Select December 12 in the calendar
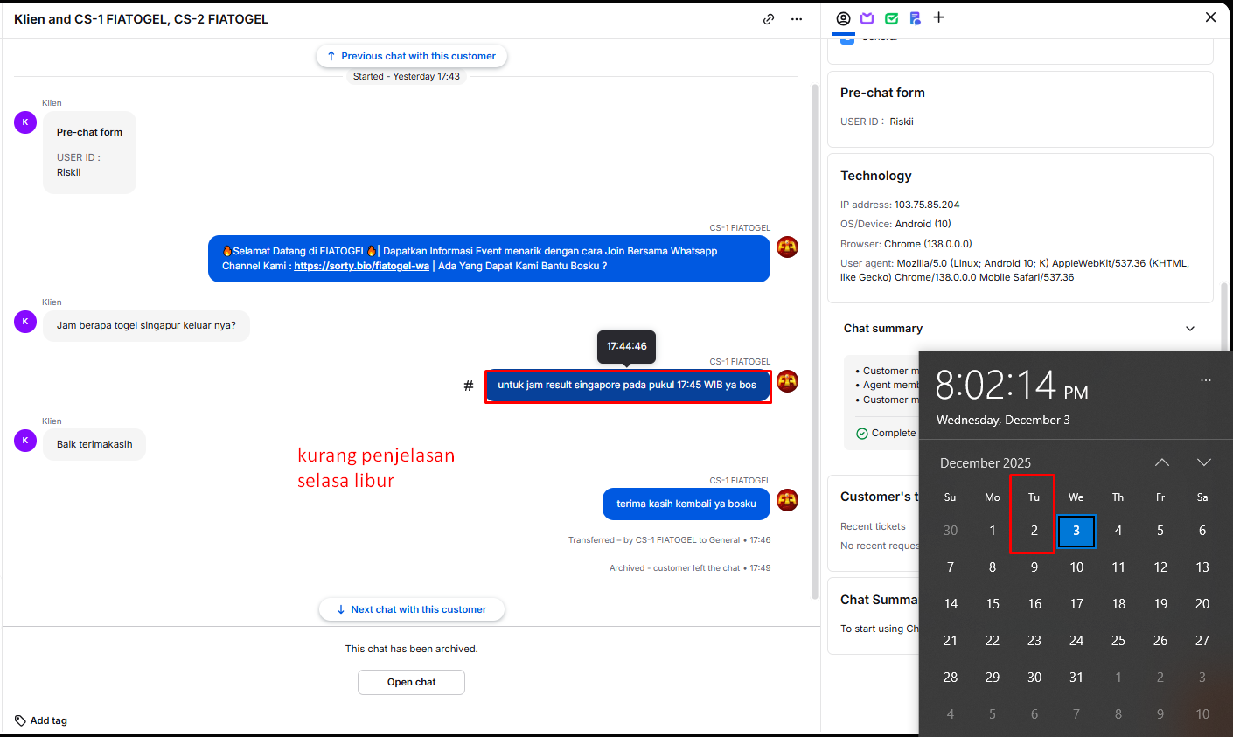This screenshot has width=1233, height=737. pyautogui.click(x=1160, y=567)
